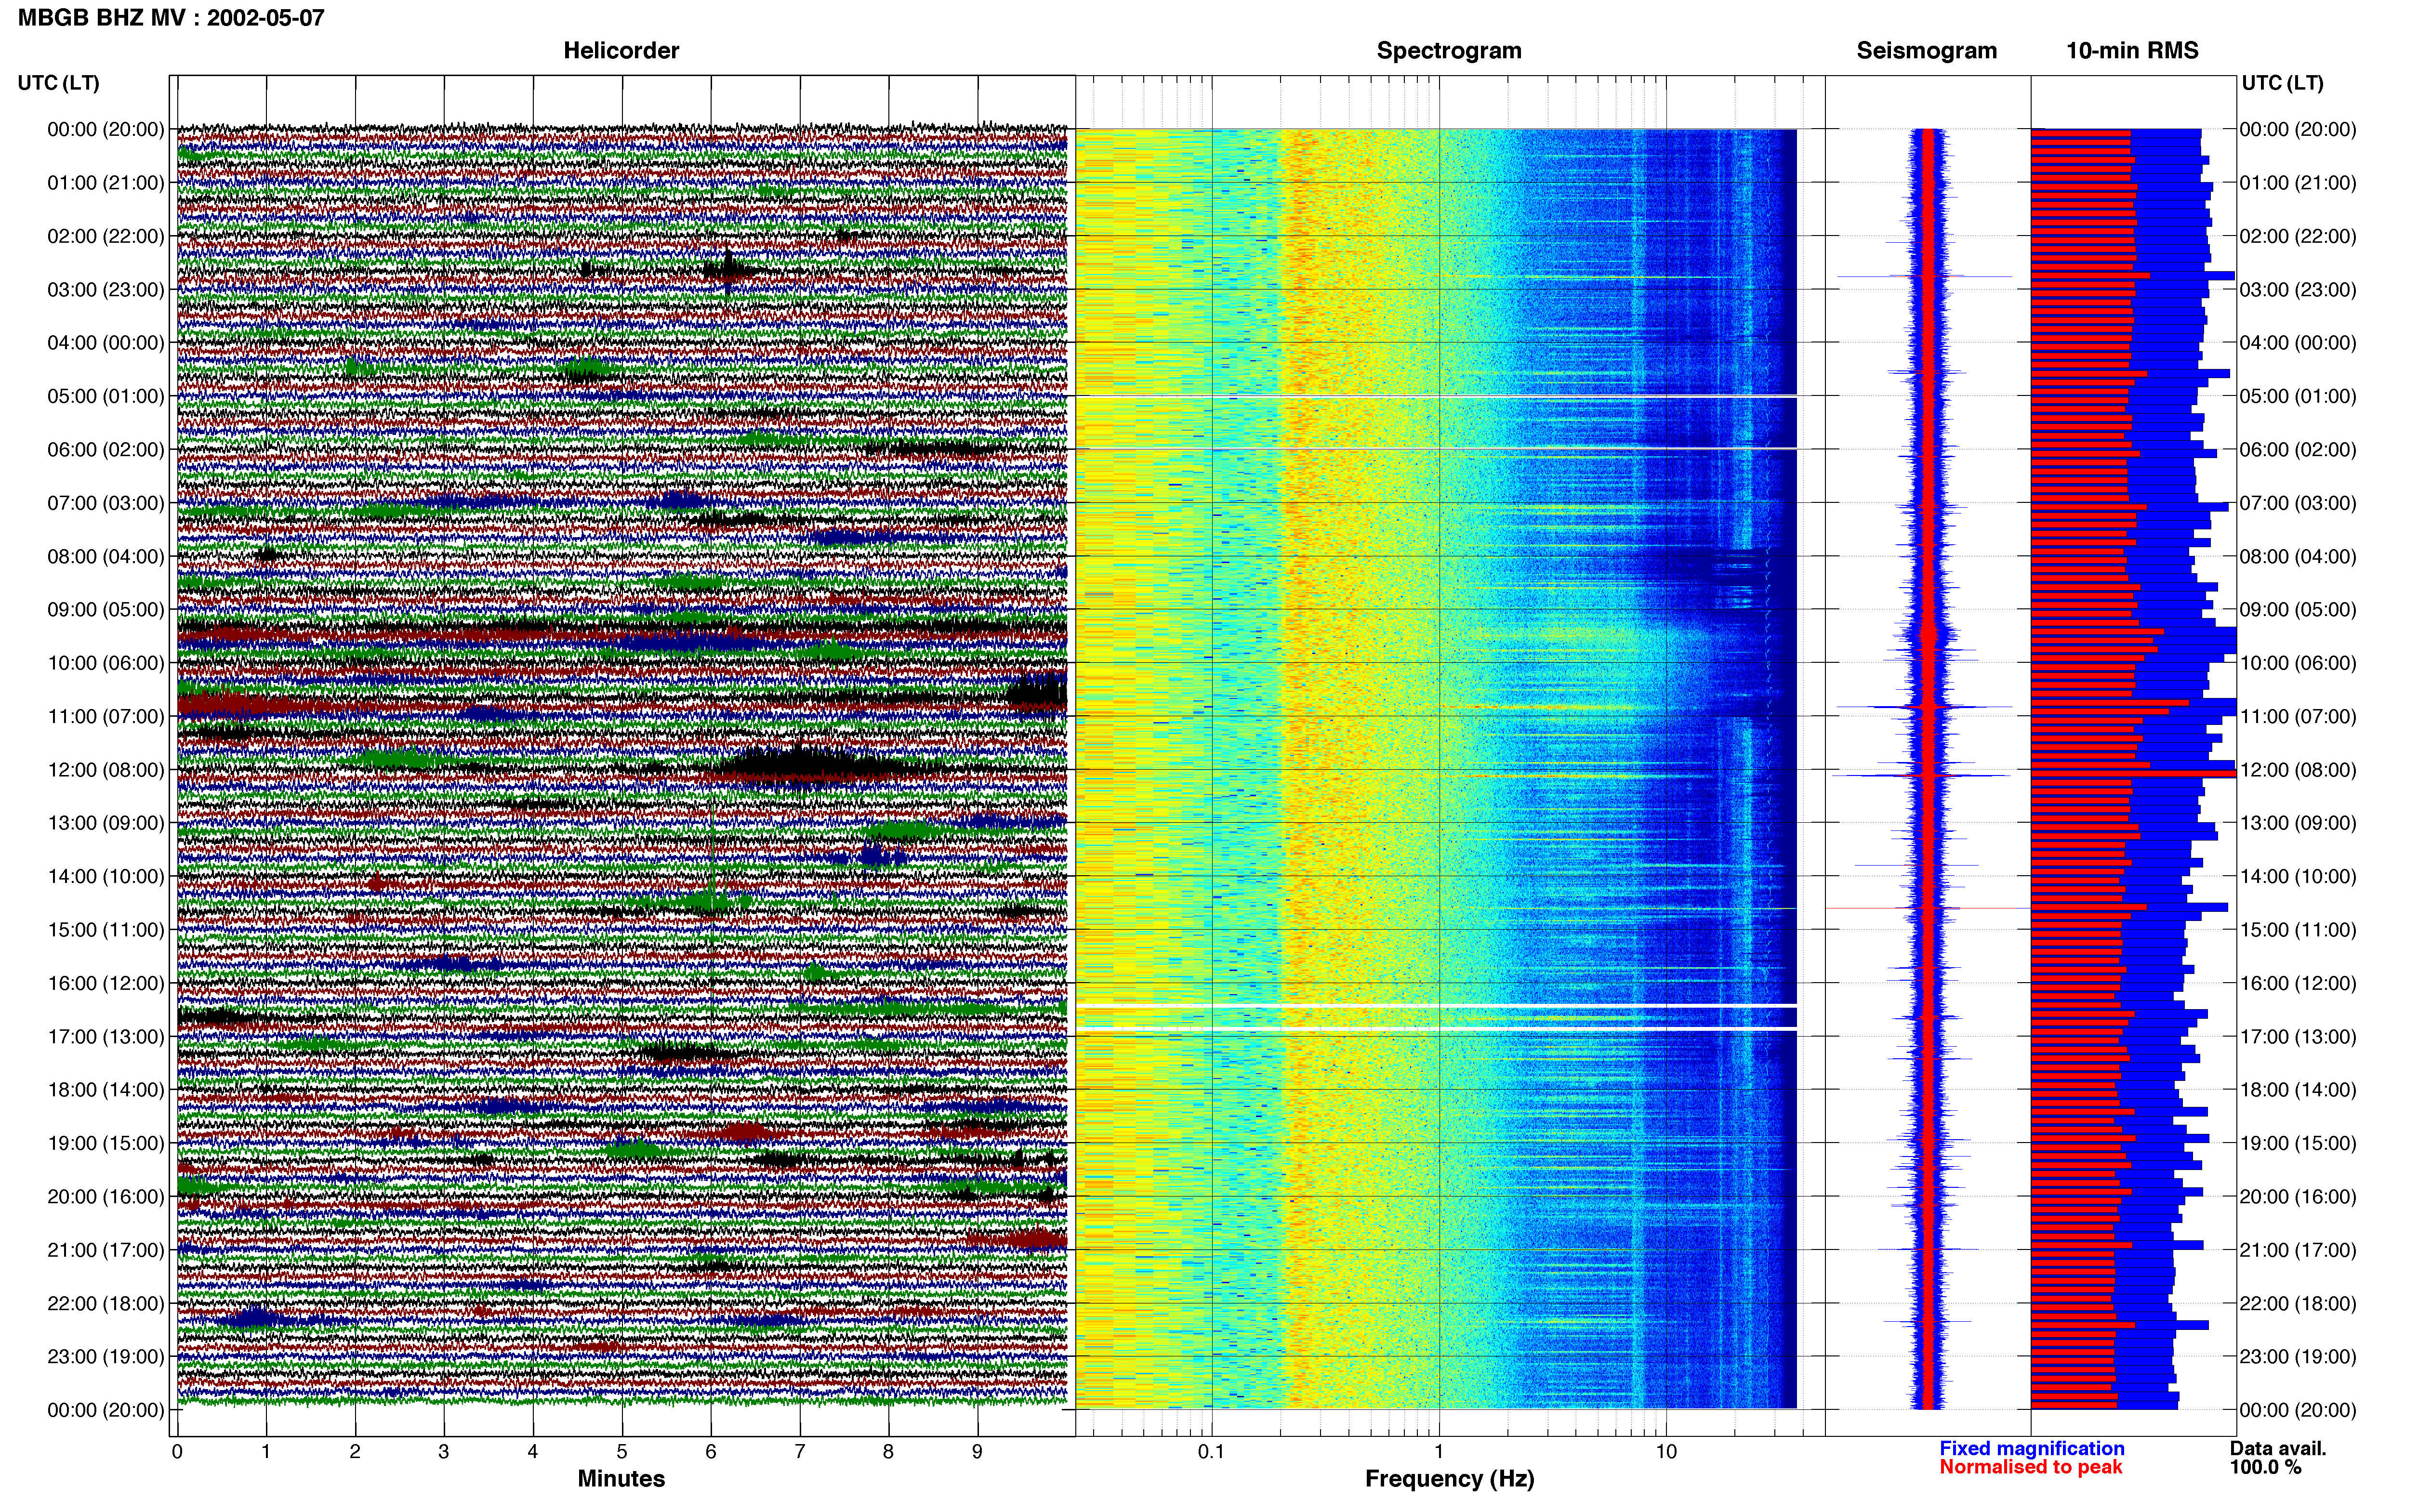
Task: Click the minute 5 tick label
Action: [622, 1451]
